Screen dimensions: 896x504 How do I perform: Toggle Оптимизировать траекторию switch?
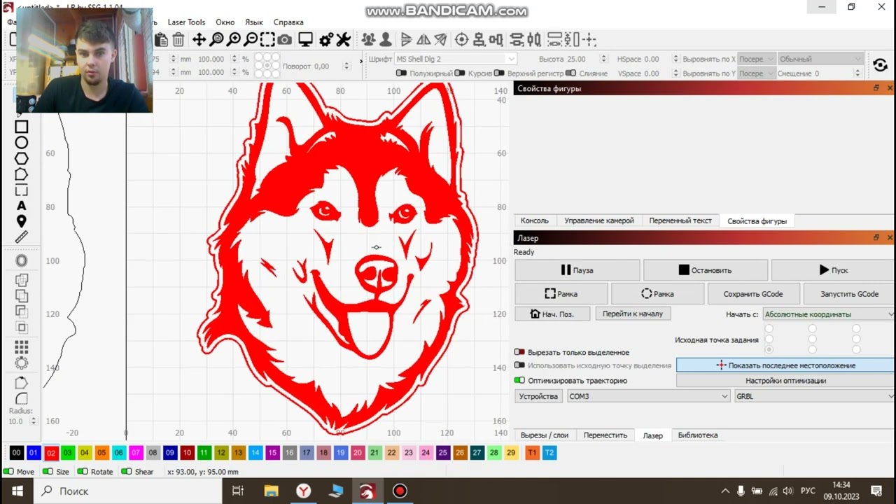coord(519,381)
